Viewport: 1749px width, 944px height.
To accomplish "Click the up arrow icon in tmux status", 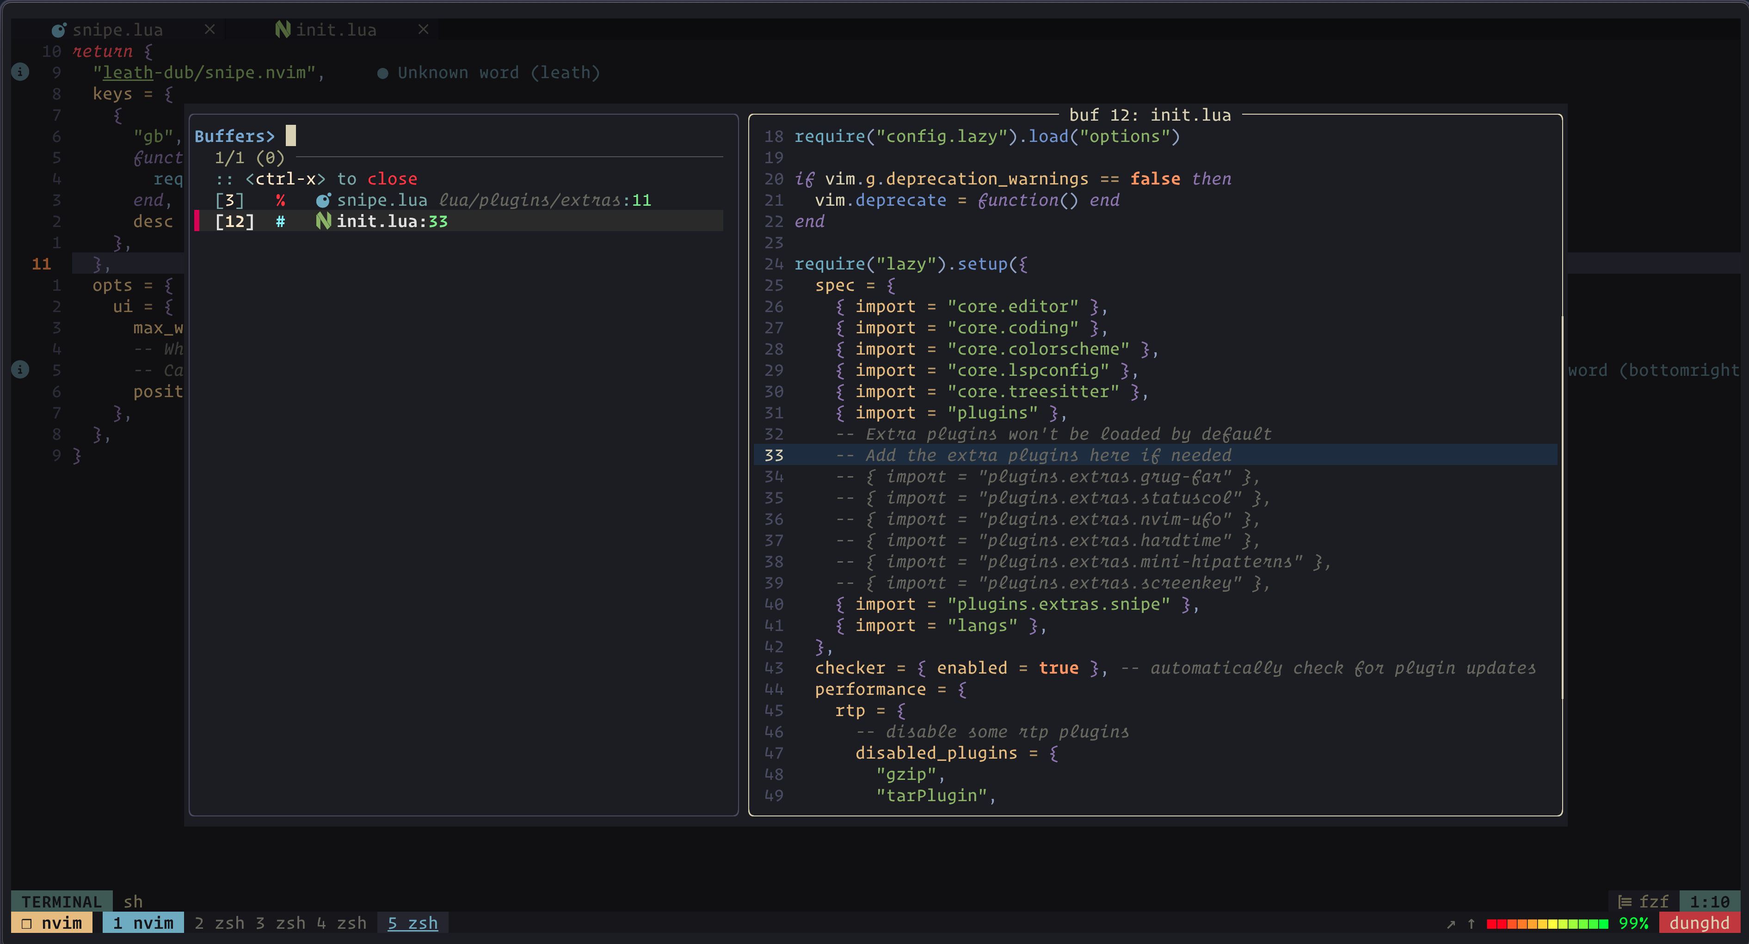I will pos(1472,924).
